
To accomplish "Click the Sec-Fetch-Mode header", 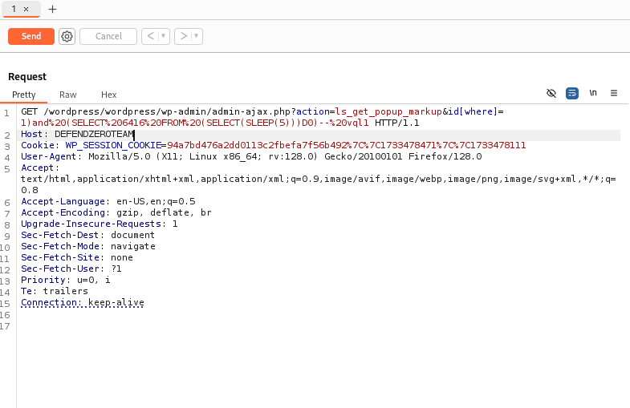I will click(x=88, y=246).
